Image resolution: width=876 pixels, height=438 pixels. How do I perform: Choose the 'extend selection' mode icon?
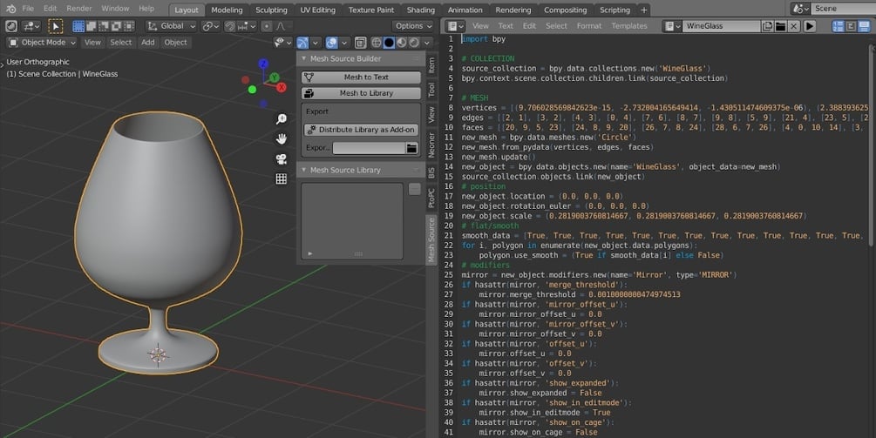tap(91, 26)
